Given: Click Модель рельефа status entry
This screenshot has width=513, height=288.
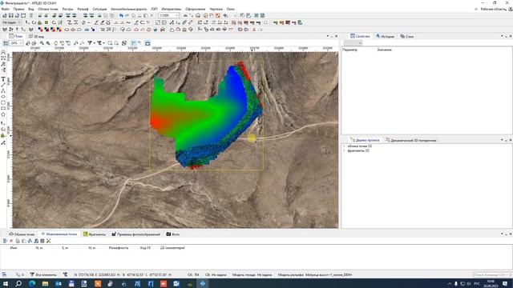Looking at the screenshot, I should [315, 274].
